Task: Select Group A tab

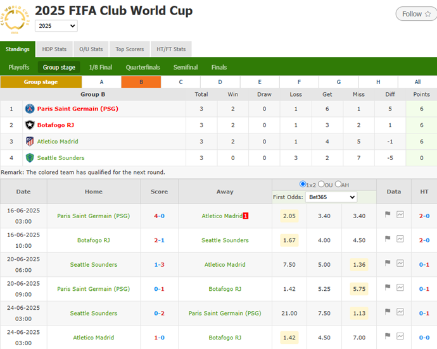Action: click(101, 82)
